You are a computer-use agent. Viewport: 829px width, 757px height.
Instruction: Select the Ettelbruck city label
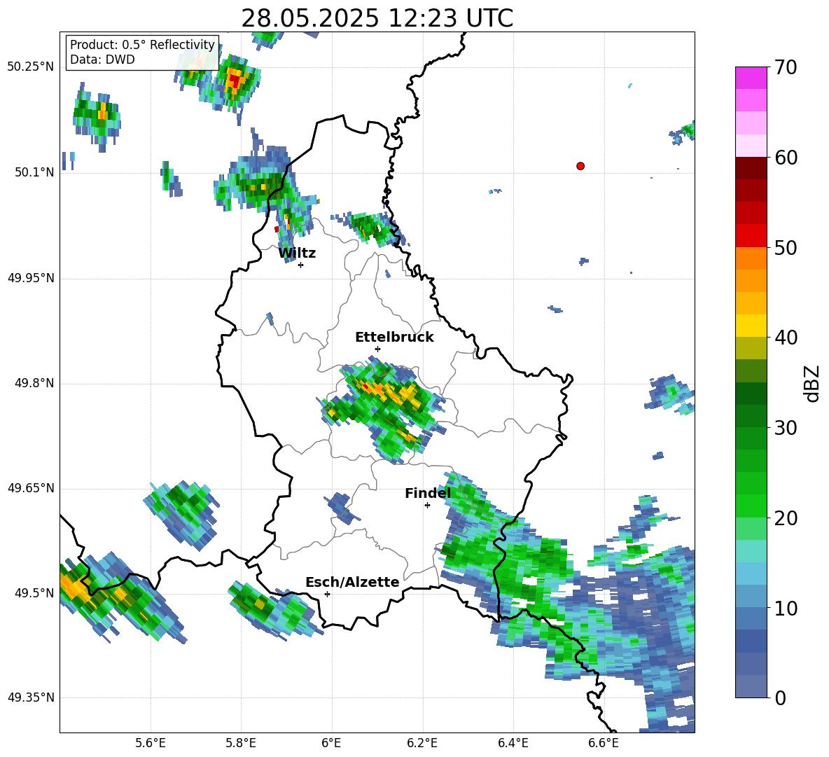(x=394, y=338)
